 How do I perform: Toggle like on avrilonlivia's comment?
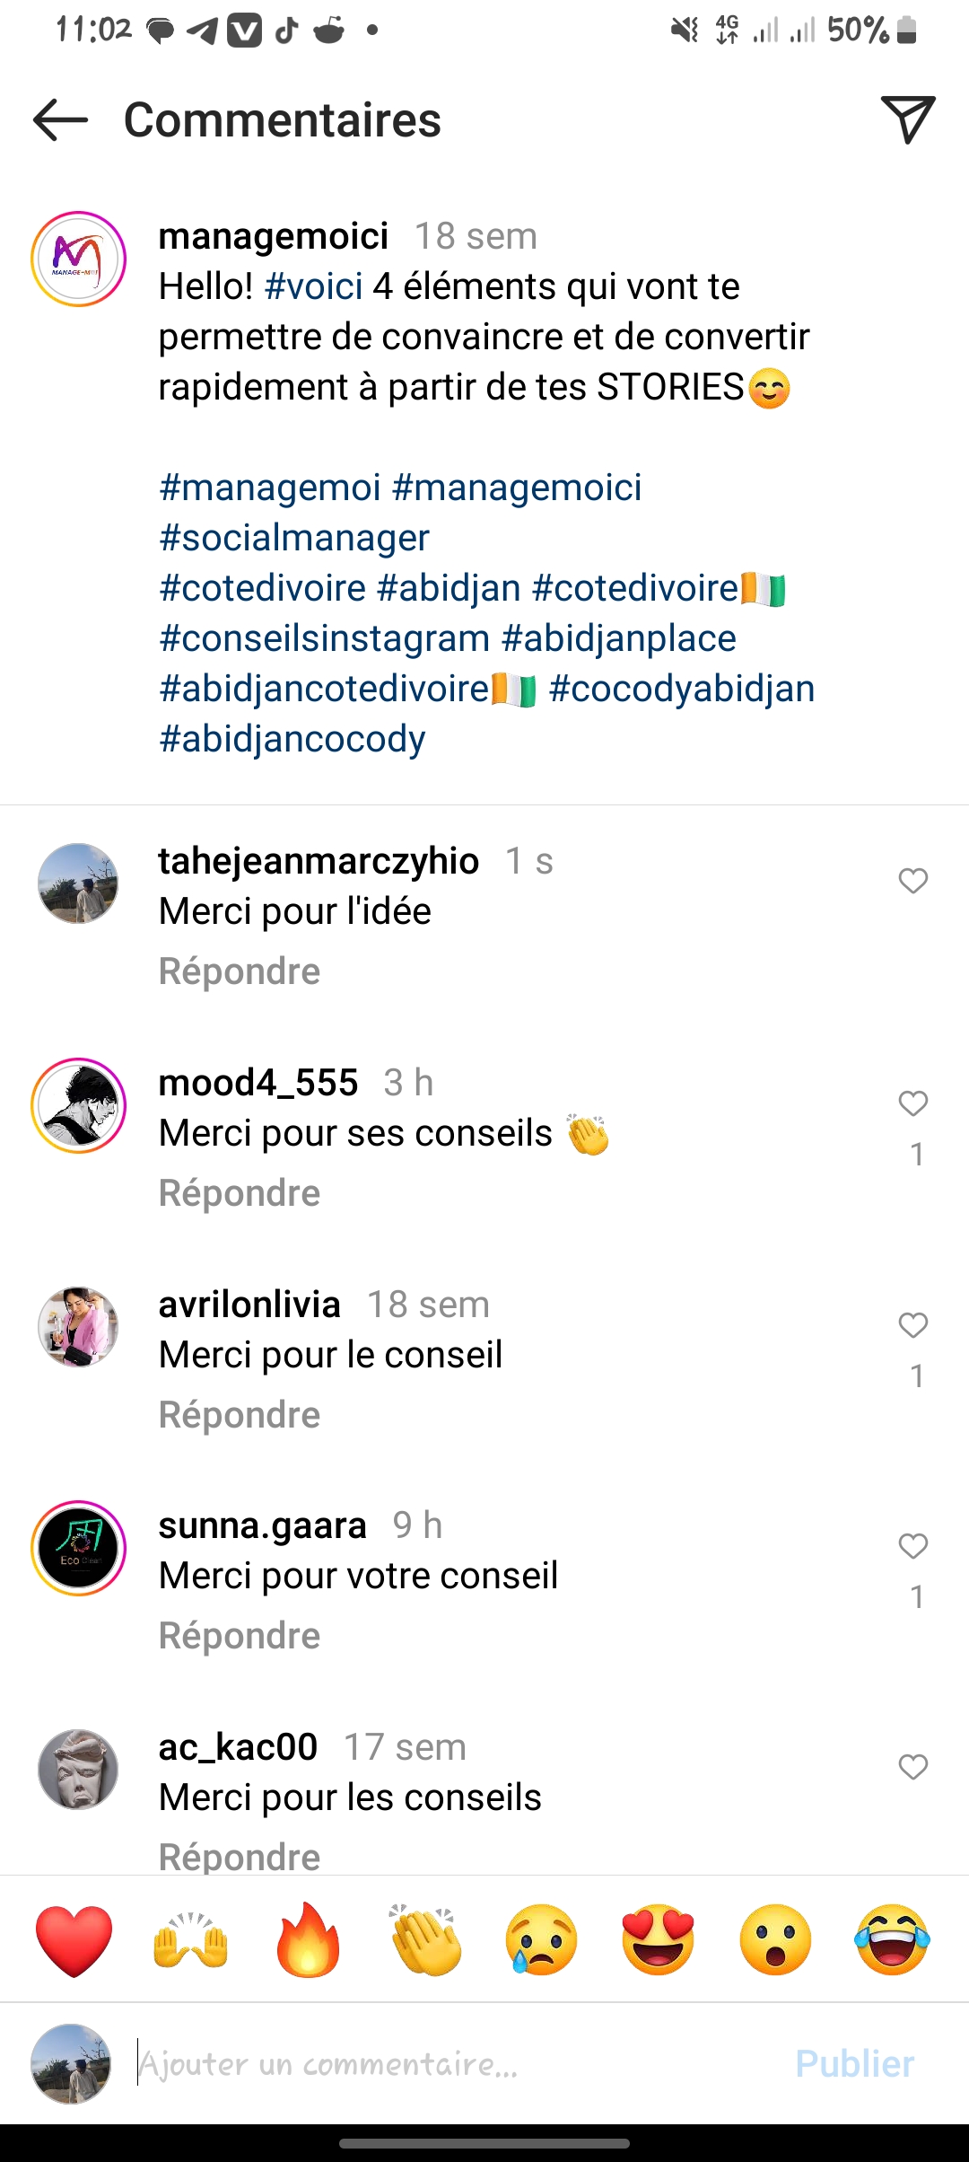[912, 1324]
